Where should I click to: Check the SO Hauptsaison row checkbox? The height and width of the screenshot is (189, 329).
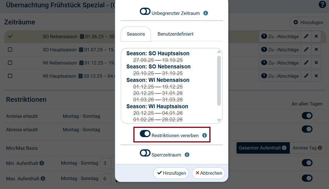click(10, 50)
